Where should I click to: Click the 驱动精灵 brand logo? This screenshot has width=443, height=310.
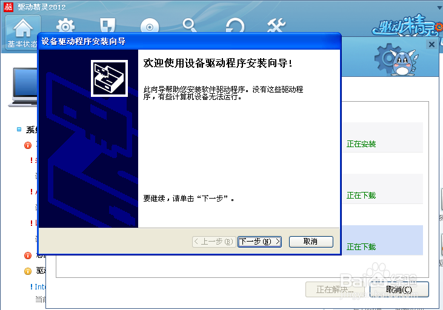pyautogui.click(x=407, y=26)
